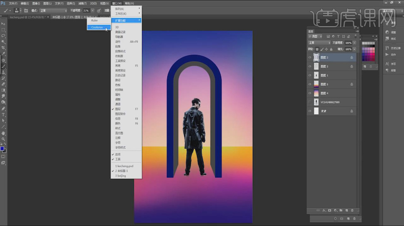404x226 pixels.
Task: Select the Eraser tool
Action: (3, 84)
